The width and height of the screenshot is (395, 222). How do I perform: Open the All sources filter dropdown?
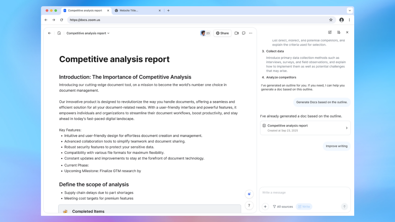[283, 207]
